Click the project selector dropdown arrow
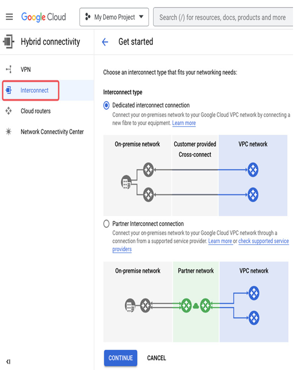 (141, 17)
